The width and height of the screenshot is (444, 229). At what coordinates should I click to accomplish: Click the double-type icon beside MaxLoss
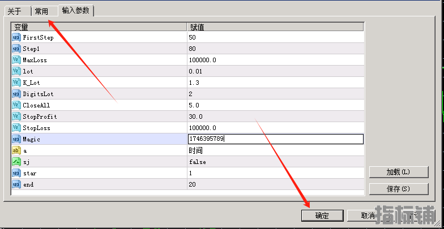coord(16,60)
